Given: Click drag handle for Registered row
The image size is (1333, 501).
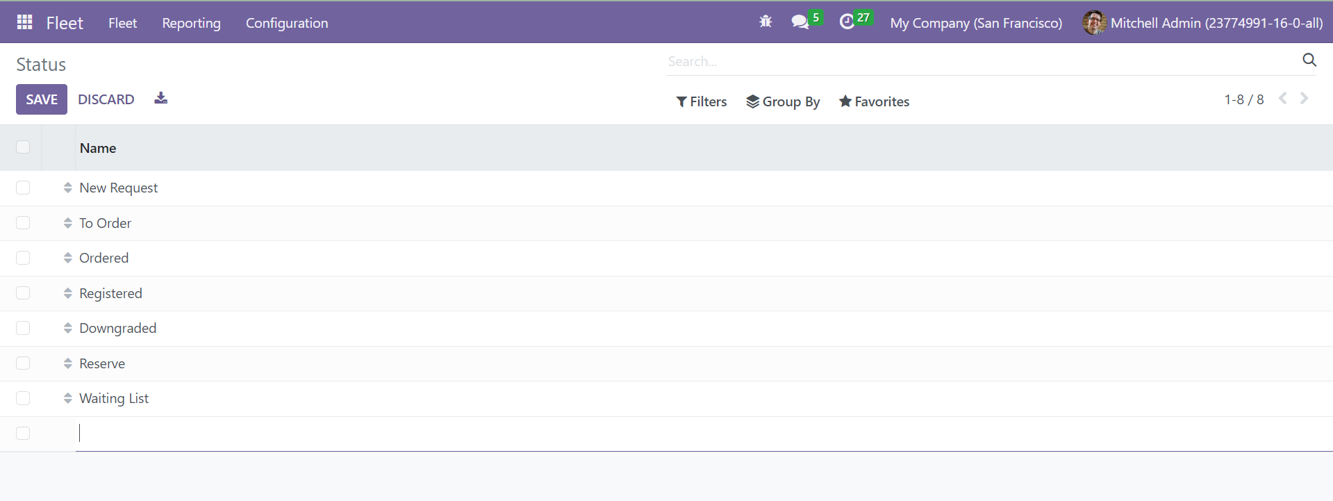Looking at the screenshot, I should (67, 293).
